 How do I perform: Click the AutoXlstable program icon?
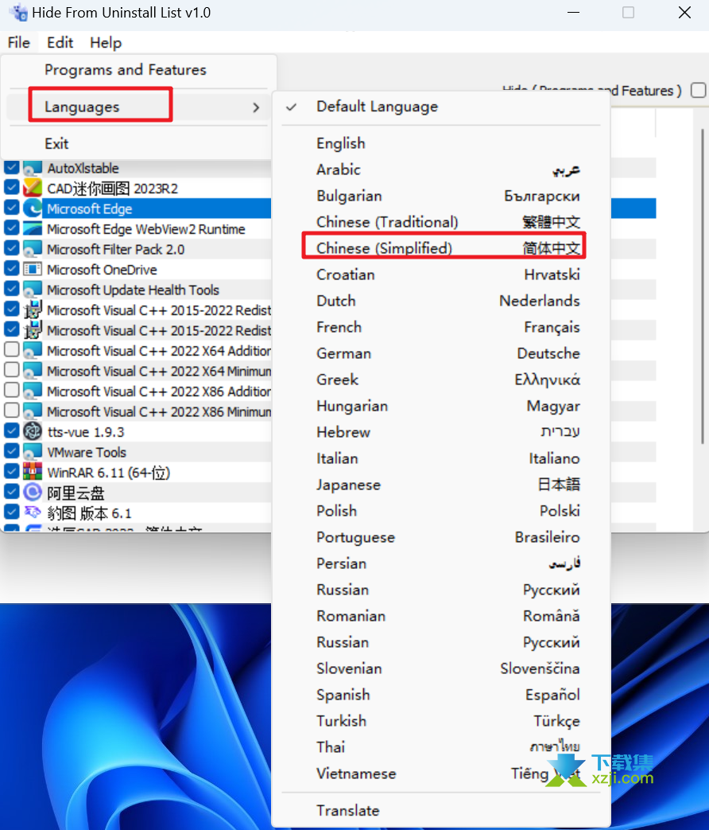(33, 169)
